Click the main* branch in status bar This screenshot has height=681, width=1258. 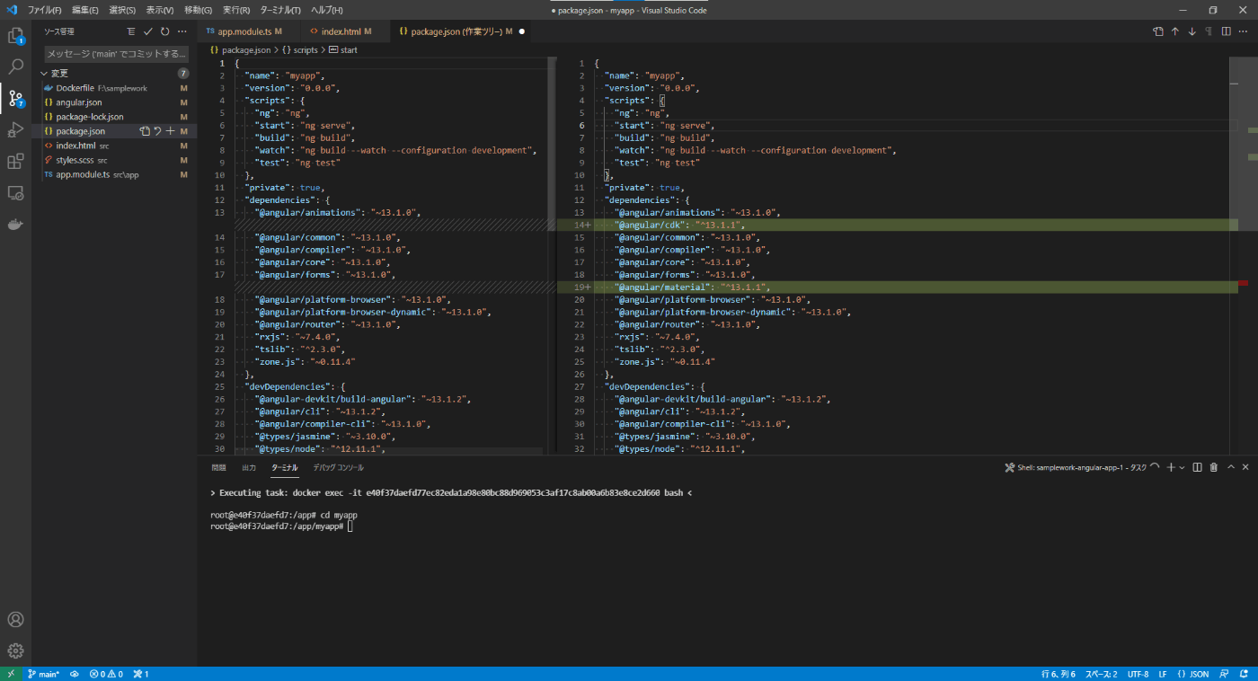point(43,674)
